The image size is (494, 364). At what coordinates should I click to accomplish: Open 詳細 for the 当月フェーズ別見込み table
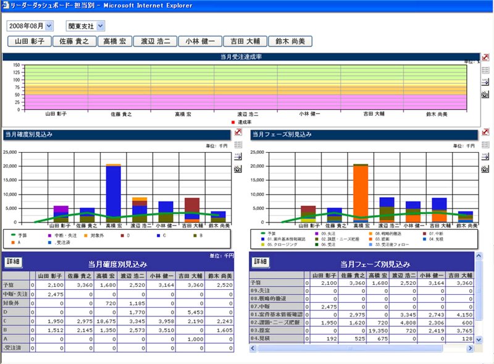[x=260, y=261]
